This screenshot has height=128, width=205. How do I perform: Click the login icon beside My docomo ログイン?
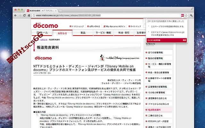pyautogui.click(x=104, y=26)
